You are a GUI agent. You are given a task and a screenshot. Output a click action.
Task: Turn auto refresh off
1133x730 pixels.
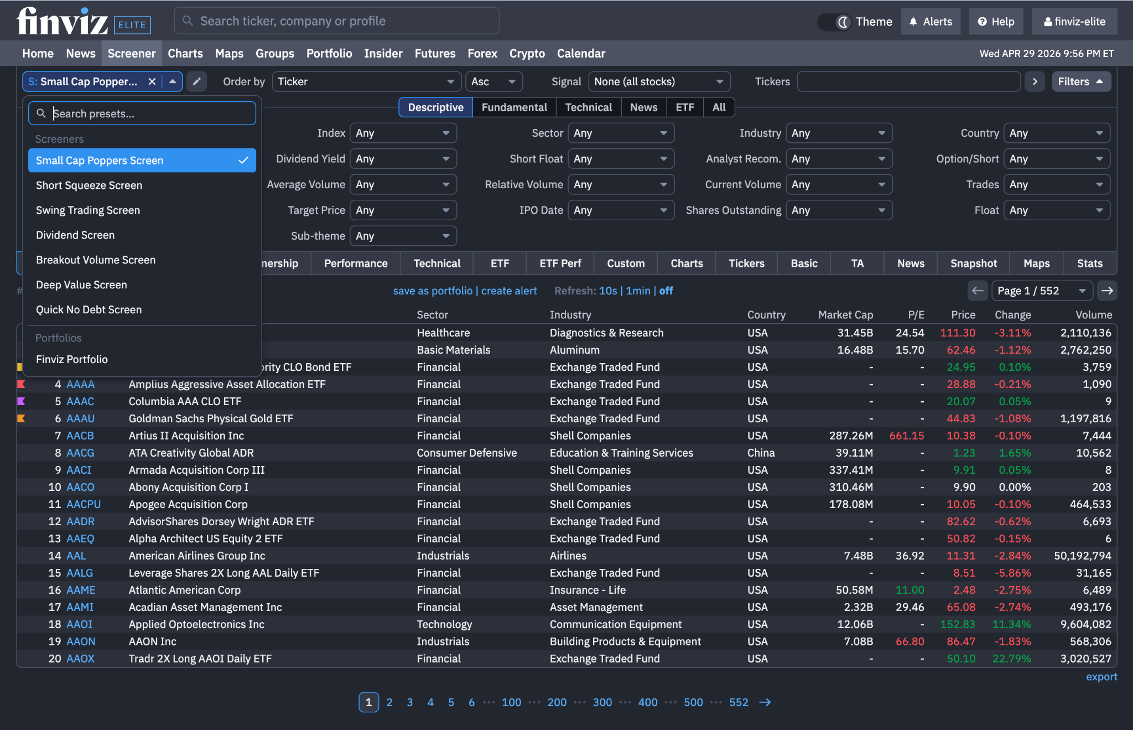point(666,291)
